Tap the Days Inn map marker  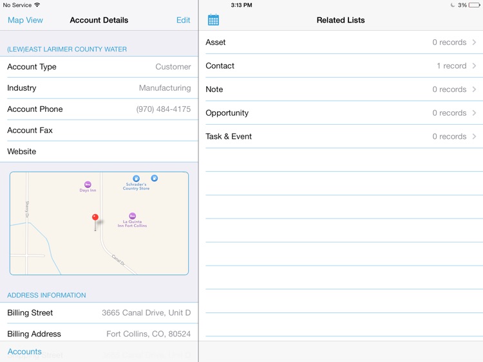(88, 185)
